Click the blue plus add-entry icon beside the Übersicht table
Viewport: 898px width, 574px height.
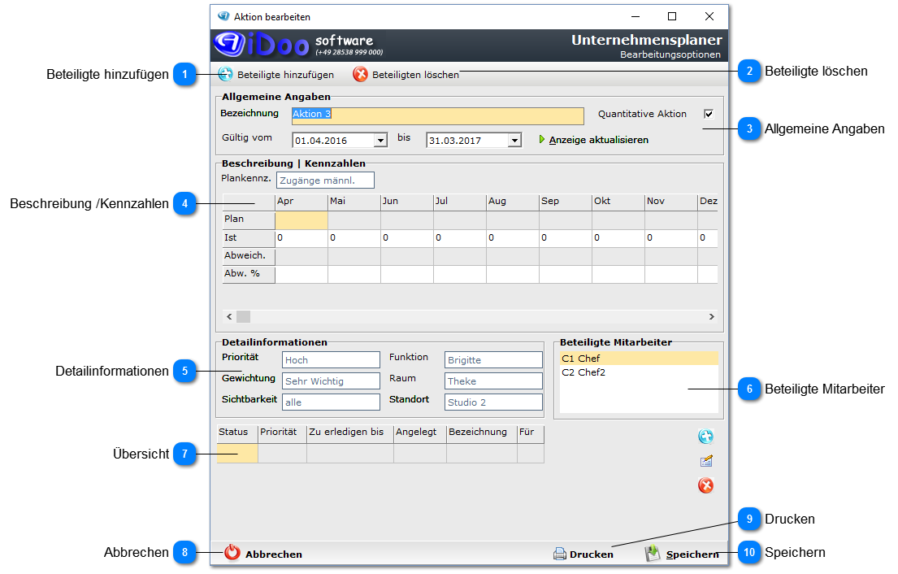point(705,437)
